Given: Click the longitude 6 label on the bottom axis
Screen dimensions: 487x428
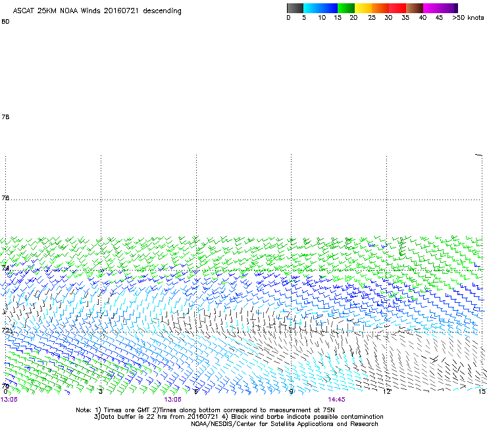Looking at the screenshot, I should (196, 391).
